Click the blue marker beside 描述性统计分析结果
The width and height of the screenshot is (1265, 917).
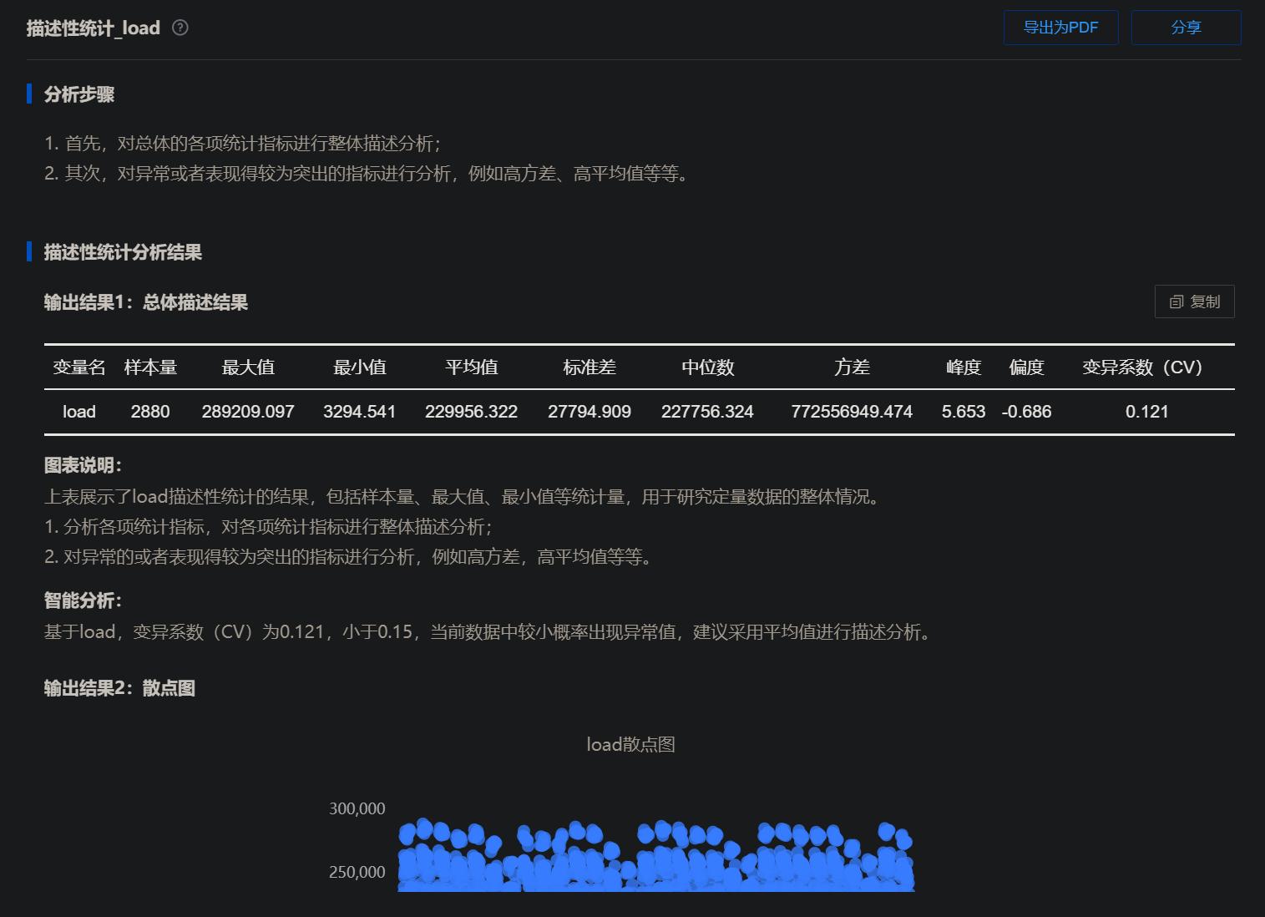pyautogui.click(x=29, y=252)
